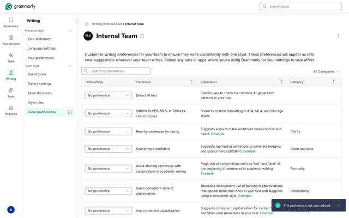Click search icon in Search page field
This screenshot has height=218, width=349.
tap(264, 7)
